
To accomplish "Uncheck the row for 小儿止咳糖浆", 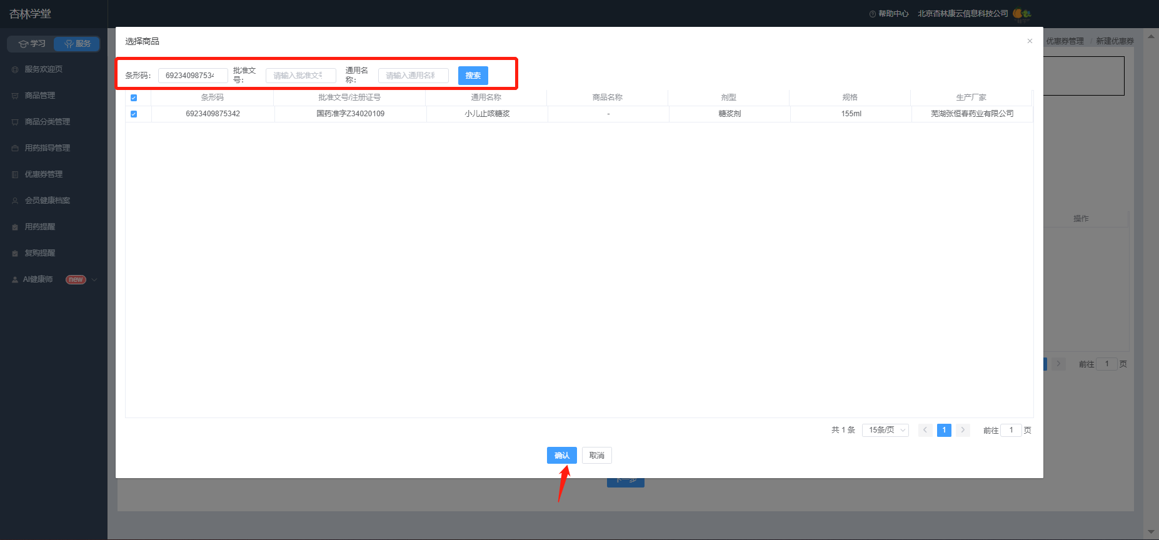I will click(x=133, y=114).
